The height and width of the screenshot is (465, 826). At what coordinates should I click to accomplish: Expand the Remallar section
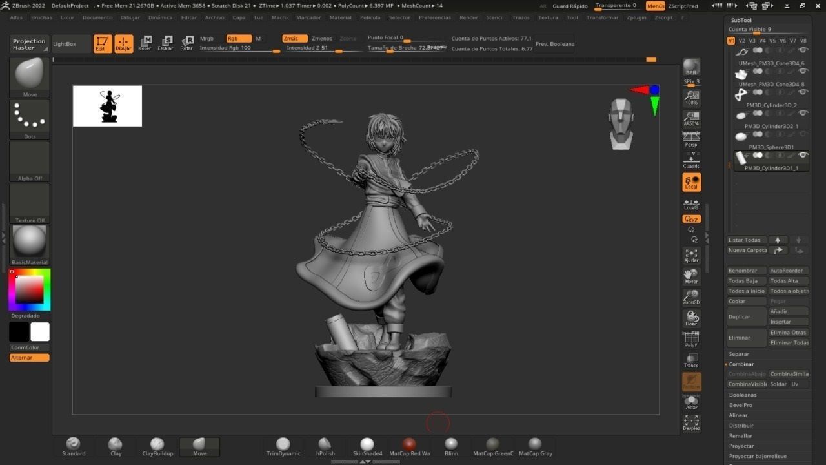point(741,436)
